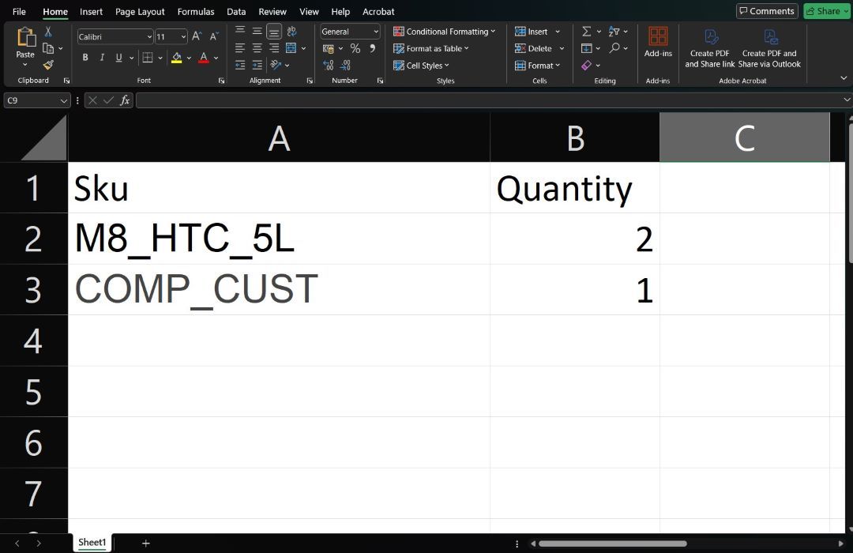The width and height of the screenshot is (853, 553).
Task: Open the File menu
Action: pyautogui.click(x=19, y=11)
